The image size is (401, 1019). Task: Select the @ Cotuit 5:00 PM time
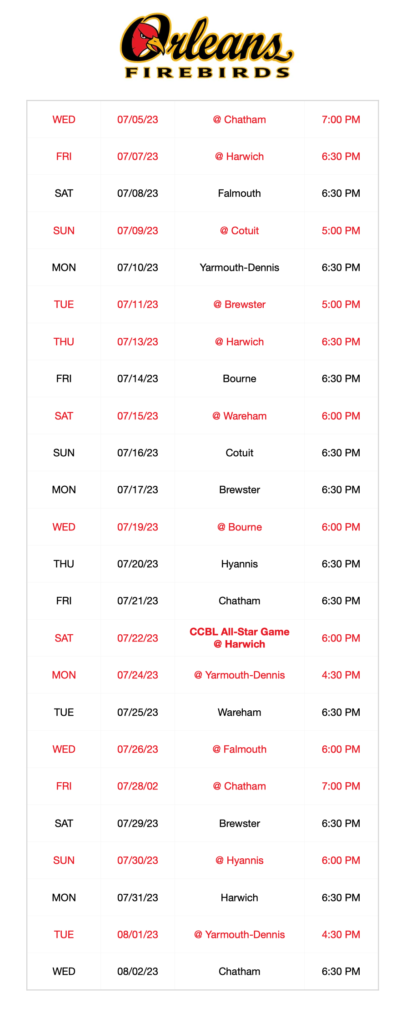click(x=341, y=230)
